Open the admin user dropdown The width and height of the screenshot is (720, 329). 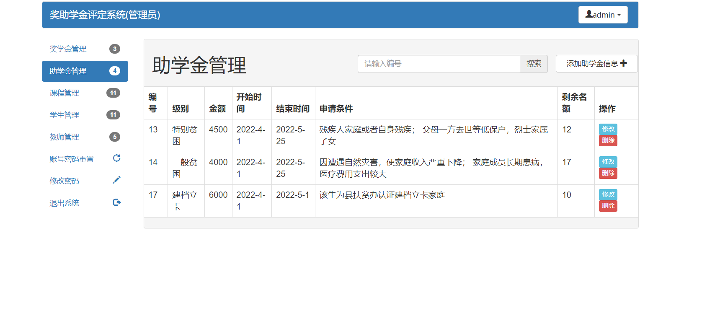(x=603, y=15)
